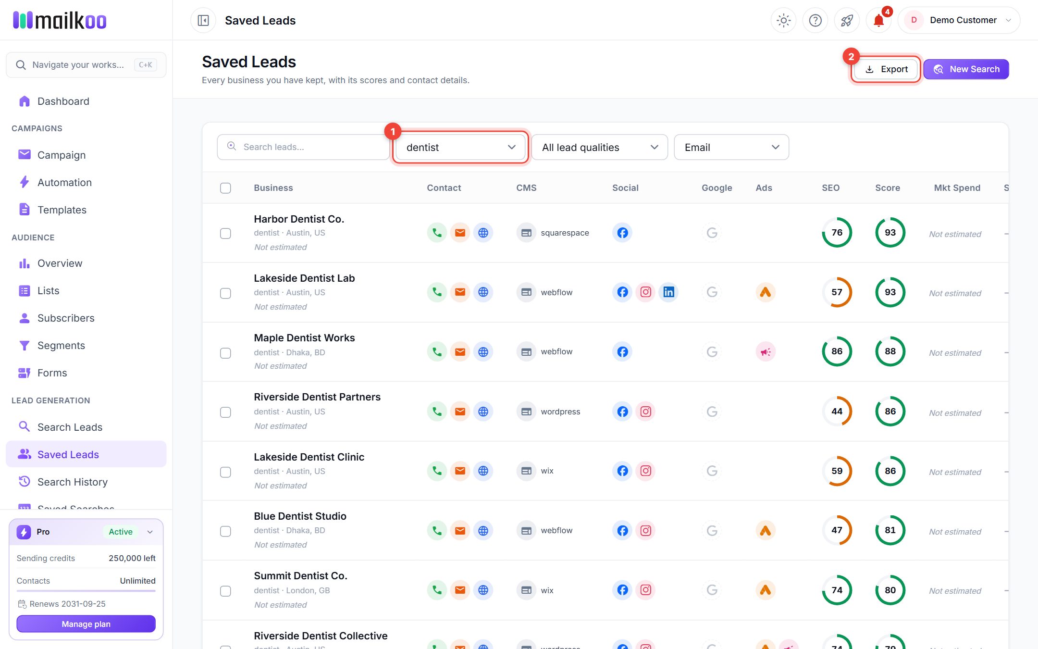Click megaphone ads icon for Maple Dentist Works
The width and height of the screenshot is (1038, 649).
click(766, 352)
